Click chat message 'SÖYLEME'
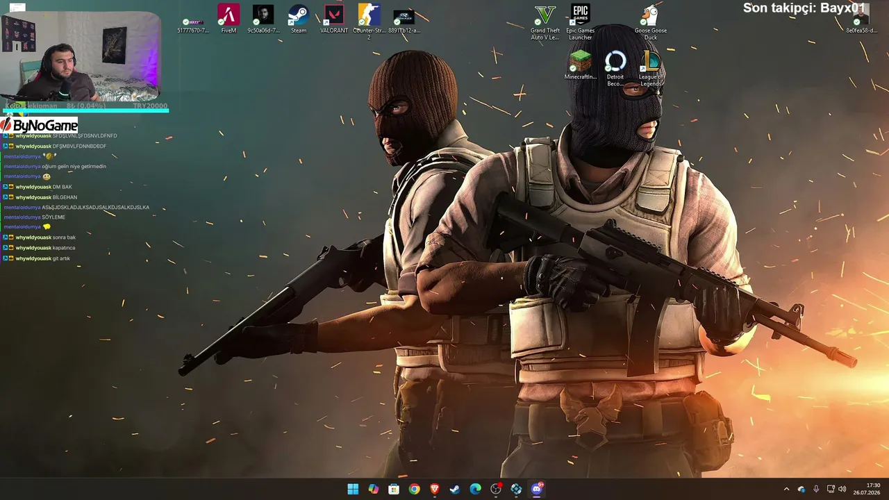Image resolution: width=889 pixels, height=500 pixels. [x=53, y=217]
